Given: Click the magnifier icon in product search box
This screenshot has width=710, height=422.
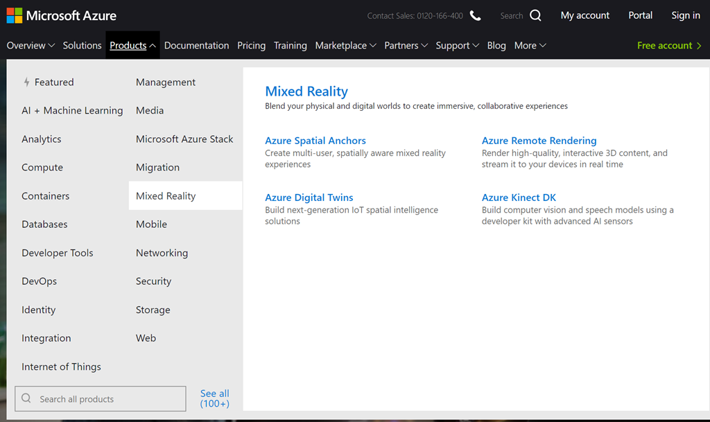Looking at the screenshot, I should (x=27, y=398).
